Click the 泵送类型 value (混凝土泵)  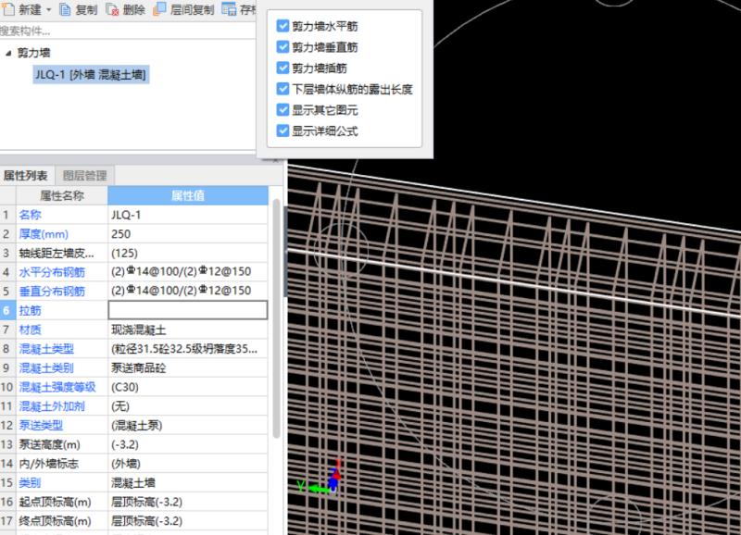point(188,426)
